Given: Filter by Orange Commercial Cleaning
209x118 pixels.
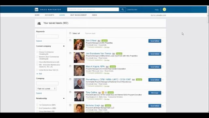Looking at the screenshot, I should [37, 52].
